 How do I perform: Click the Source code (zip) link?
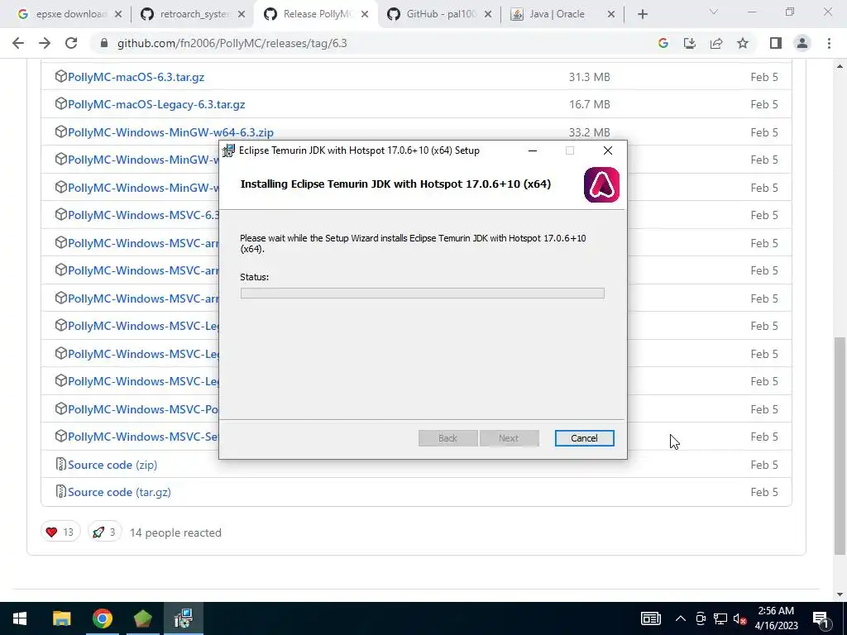pos(112,465)
